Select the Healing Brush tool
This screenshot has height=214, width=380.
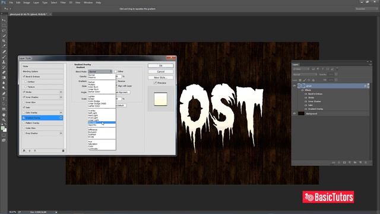(x=4, y=52)
